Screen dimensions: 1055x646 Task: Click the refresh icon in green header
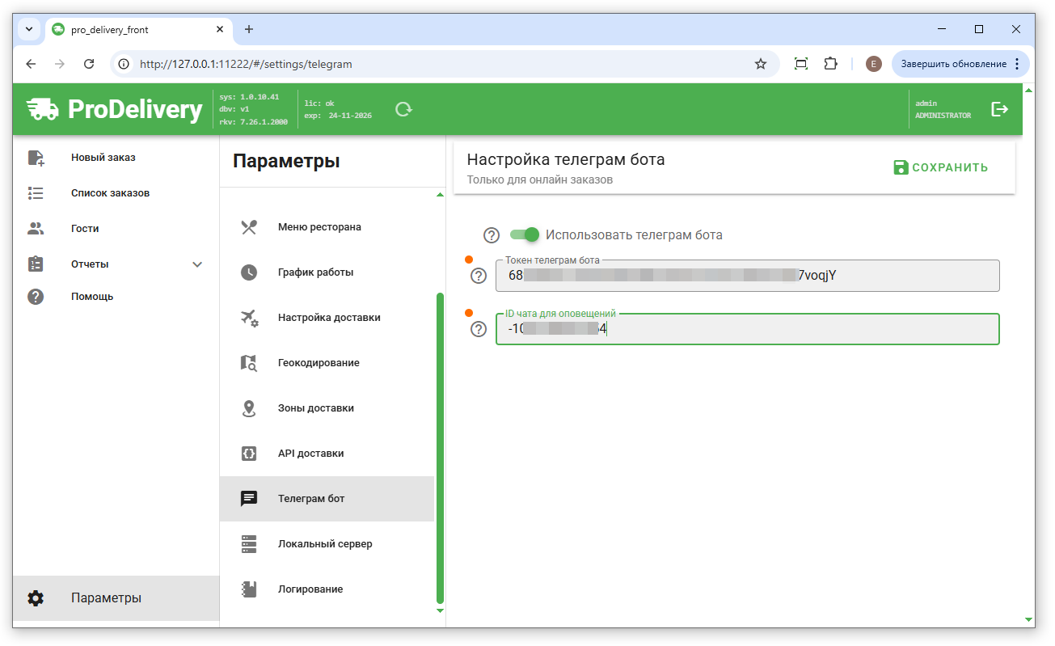403,109
